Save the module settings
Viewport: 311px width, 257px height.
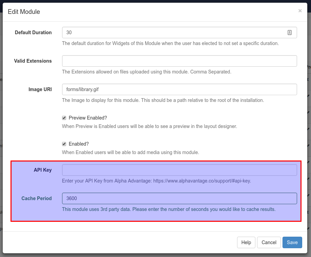[x=292, y=242]
